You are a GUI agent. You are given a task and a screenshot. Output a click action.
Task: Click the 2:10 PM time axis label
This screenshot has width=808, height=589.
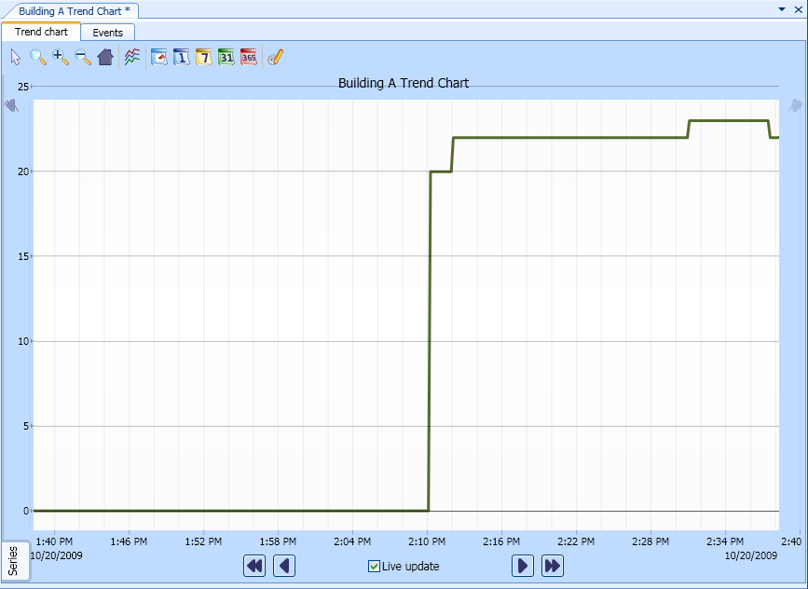427,541
